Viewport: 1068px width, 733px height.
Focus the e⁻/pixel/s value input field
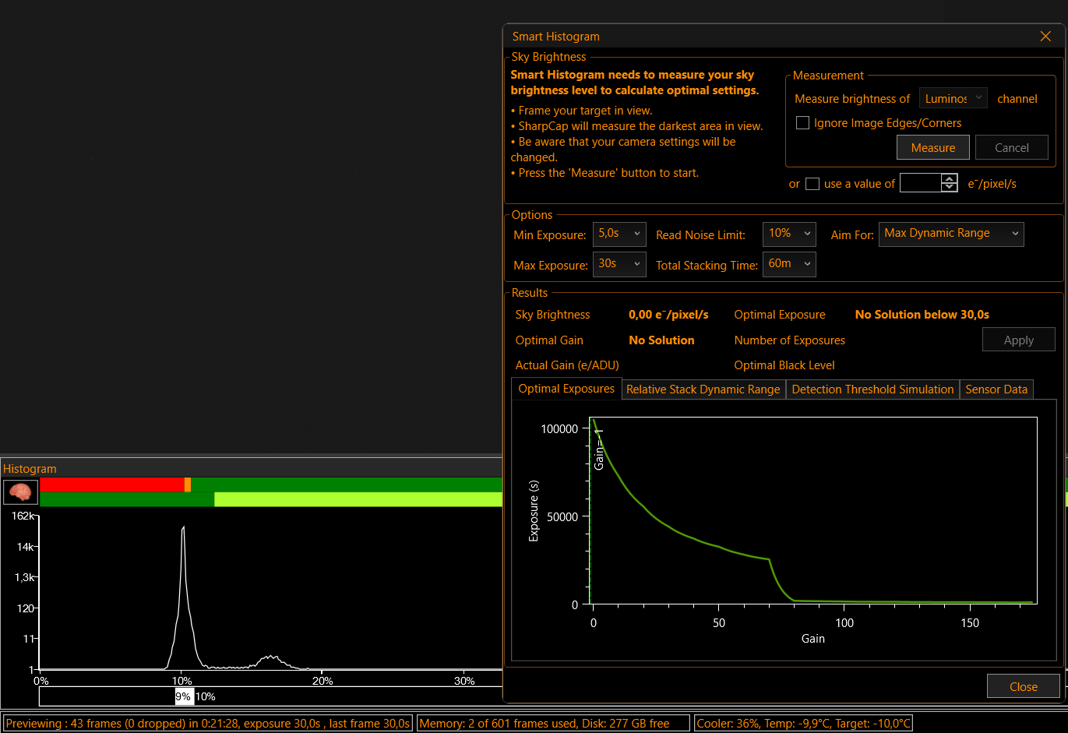[921, 184]
